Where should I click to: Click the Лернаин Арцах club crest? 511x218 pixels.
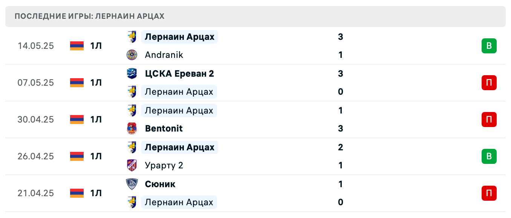coord(132,37)
